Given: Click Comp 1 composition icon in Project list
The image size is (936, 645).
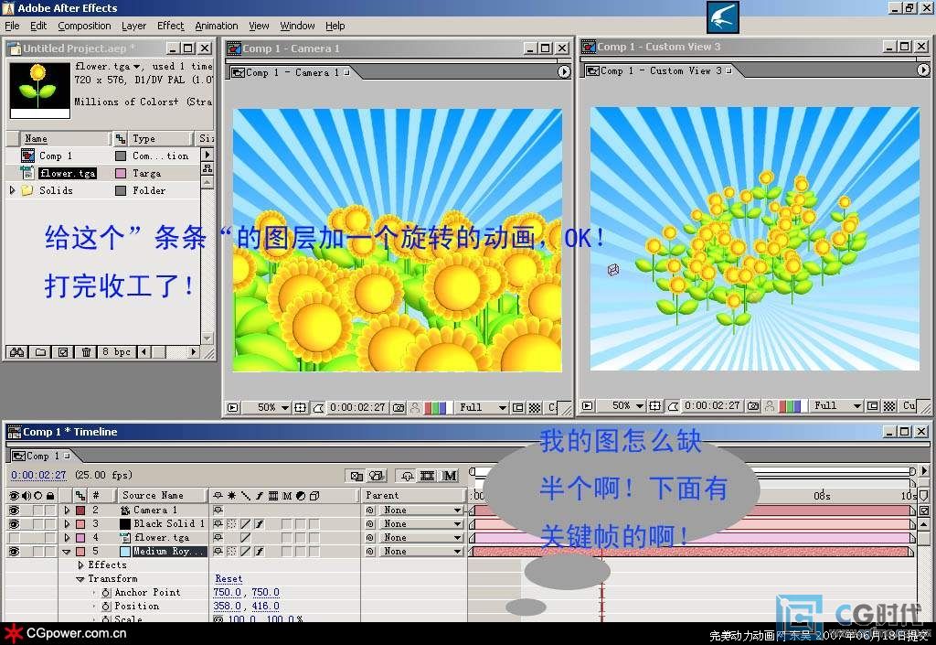Looking at the screenshot, I should (27, 156).
